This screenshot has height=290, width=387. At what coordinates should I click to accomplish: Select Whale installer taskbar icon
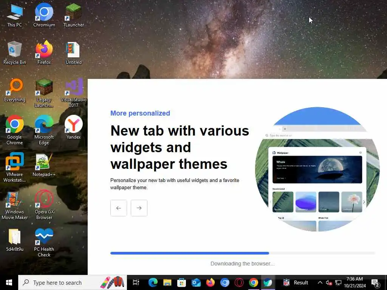[x=268, y=282]
